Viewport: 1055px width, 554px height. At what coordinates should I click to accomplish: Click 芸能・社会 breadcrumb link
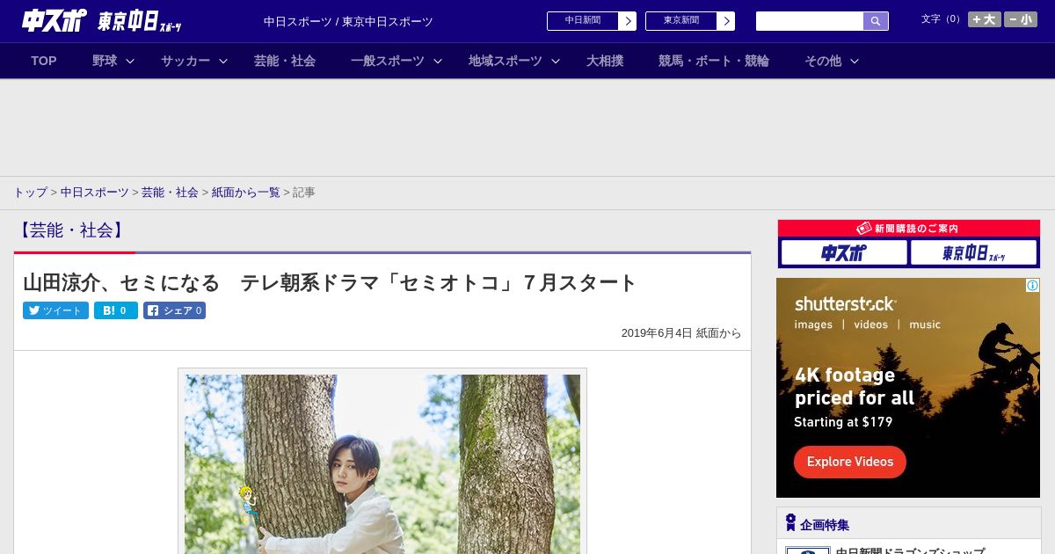[x=170, y=192]
